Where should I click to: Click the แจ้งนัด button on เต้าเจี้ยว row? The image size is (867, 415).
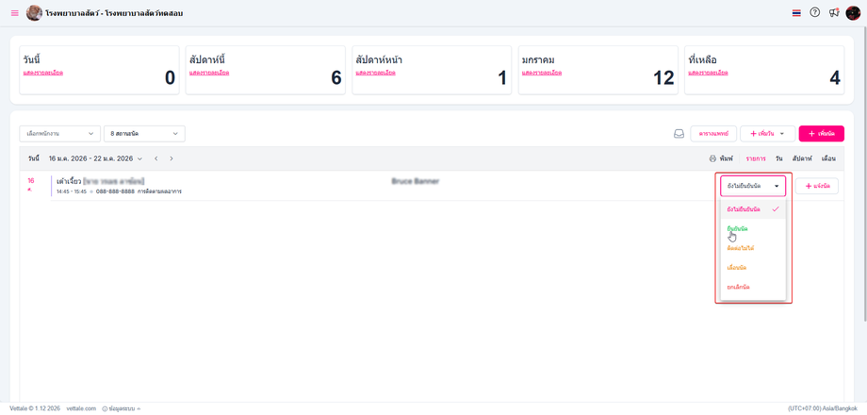[x=817, y=186]
